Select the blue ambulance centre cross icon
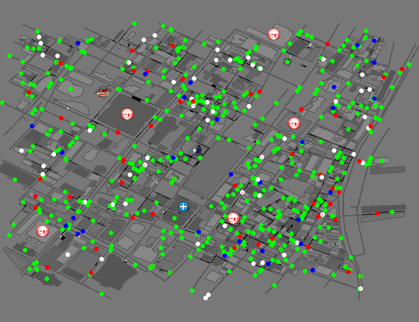 click(183, 206)
